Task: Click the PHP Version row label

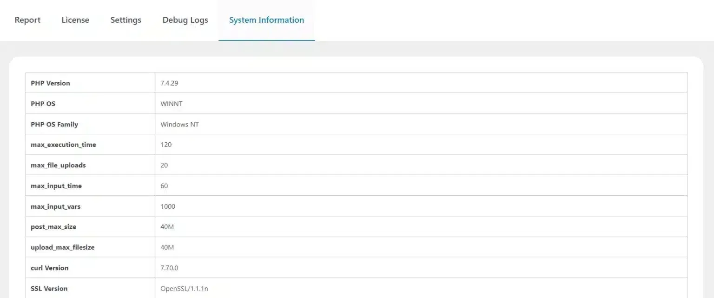Action: point(50,83)
